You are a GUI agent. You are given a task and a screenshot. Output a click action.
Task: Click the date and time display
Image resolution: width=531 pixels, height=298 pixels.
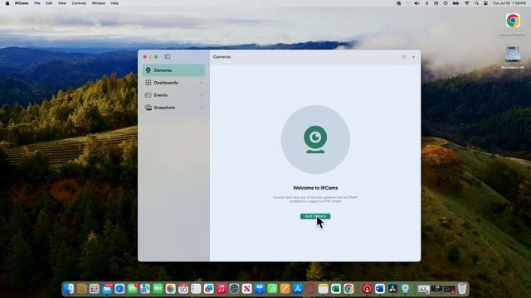pos(509,3)
